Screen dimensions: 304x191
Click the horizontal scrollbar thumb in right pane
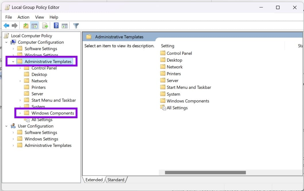coord(205,172)
